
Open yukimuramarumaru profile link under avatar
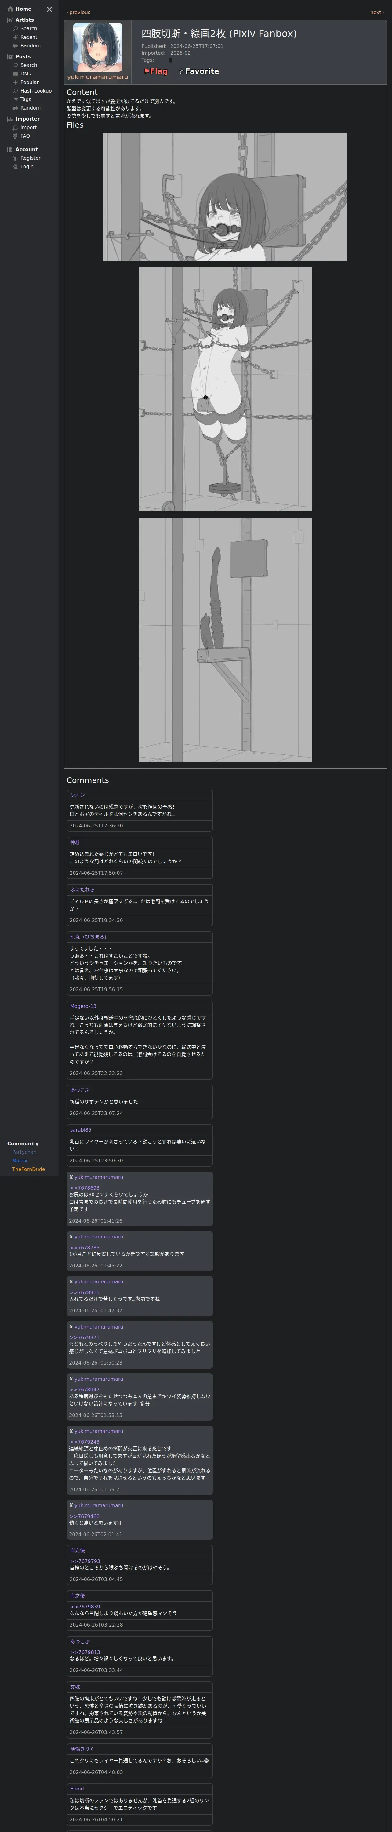pos(97,77)
